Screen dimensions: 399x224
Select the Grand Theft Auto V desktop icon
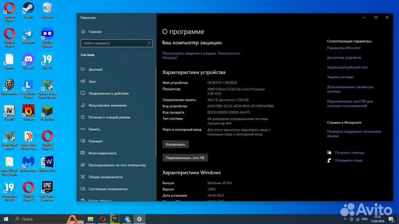click(x=9, y=140)
